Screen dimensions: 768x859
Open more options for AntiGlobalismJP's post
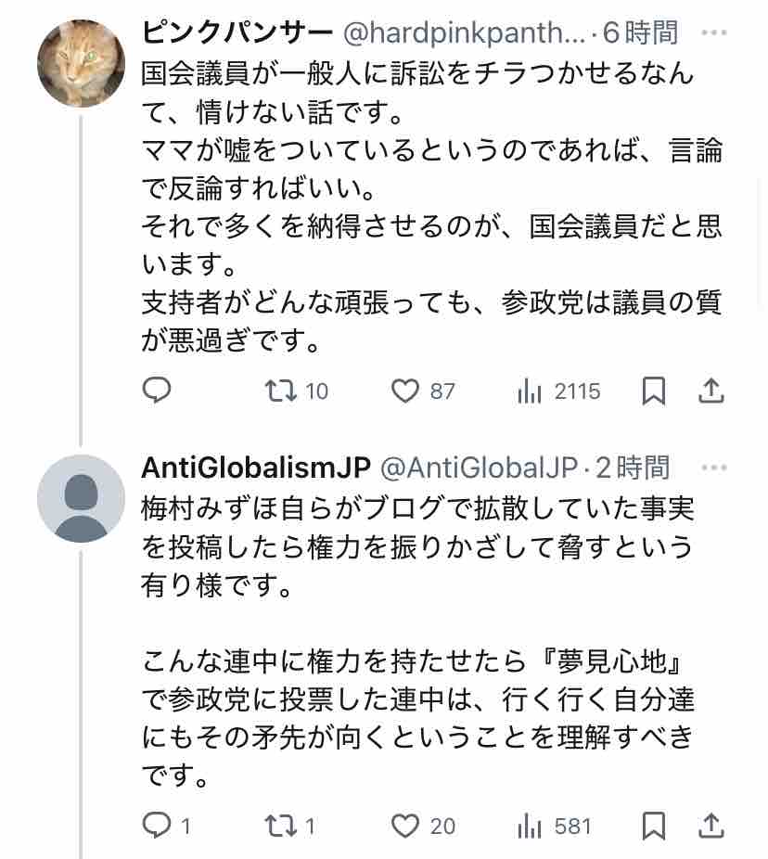(713, 467)
